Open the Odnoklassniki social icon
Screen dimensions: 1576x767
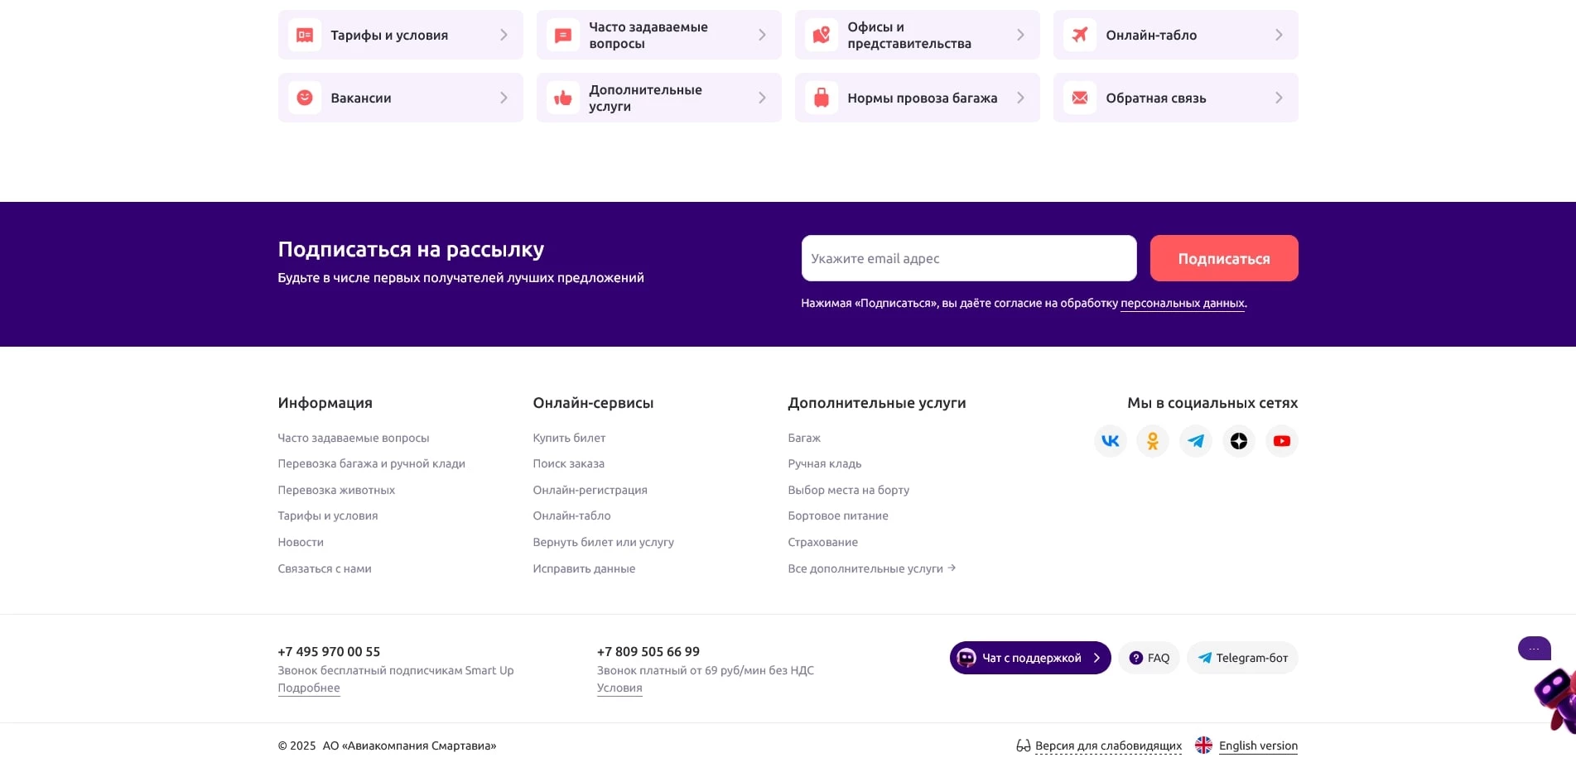pos(1152,441)
